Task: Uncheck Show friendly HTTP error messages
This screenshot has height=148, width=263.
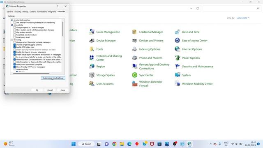Action: (x=14, y=67)
